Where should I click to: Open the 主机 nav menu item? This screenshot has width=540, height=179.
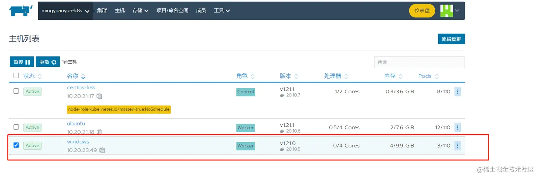[120, 11]
